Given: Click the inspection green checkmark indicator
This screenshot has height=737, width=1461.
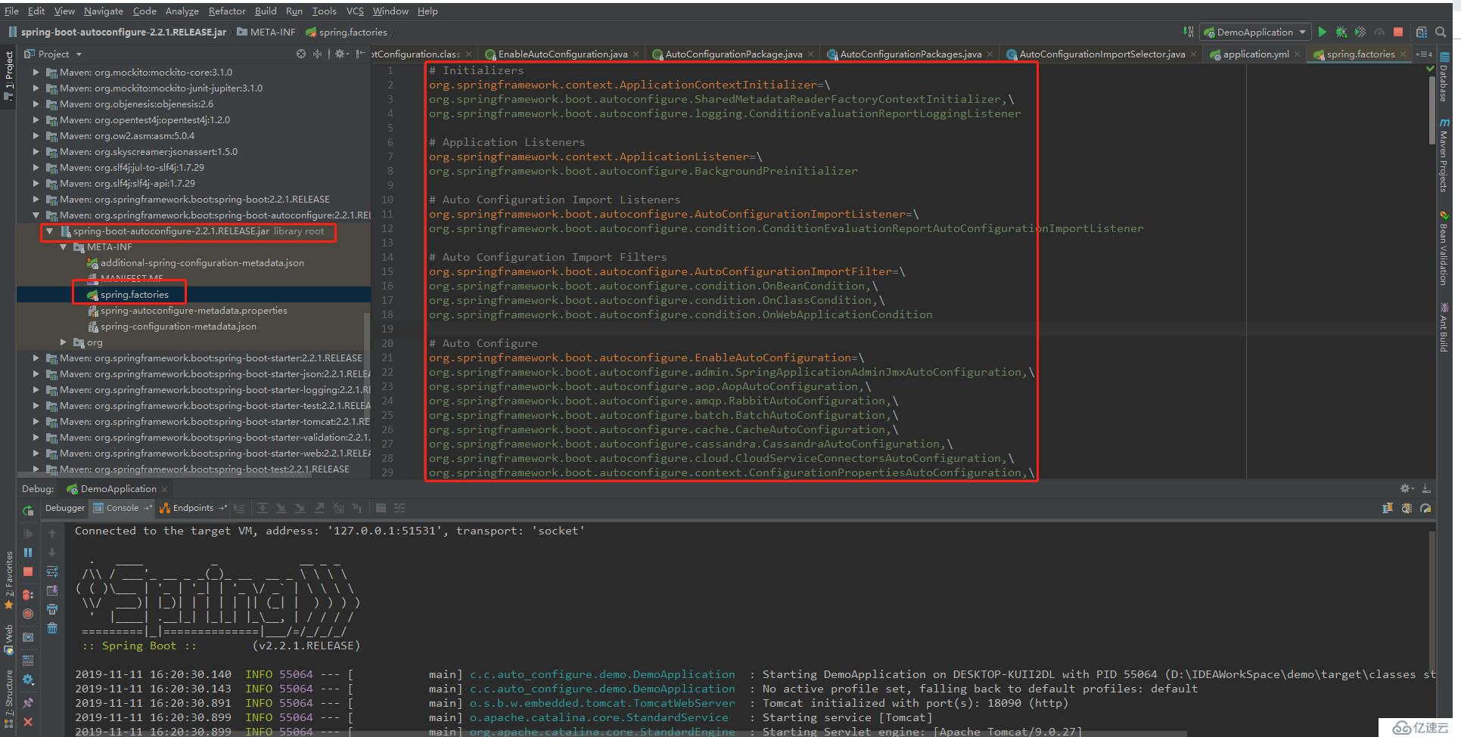Looking at the screenshot, I should pyautogui.click(x=1430, y=69).
